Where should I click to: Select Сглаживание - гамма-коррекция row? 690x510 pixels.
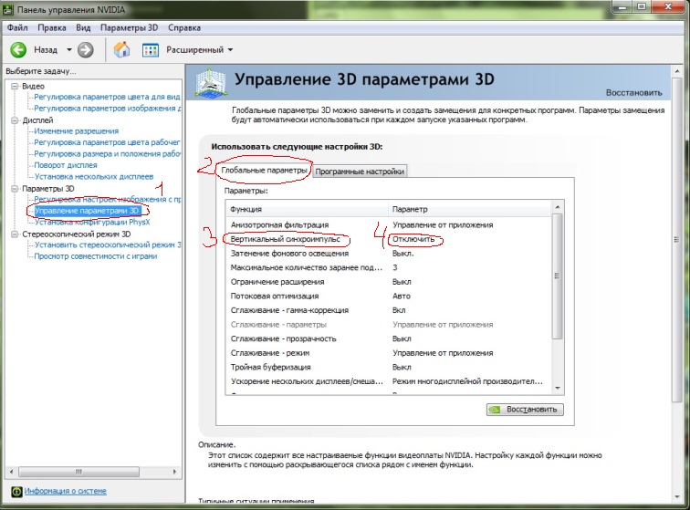pyautogui.click(x=389, y=310)
